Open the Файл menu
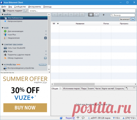 pyautogui.click(x=4, y=7)
